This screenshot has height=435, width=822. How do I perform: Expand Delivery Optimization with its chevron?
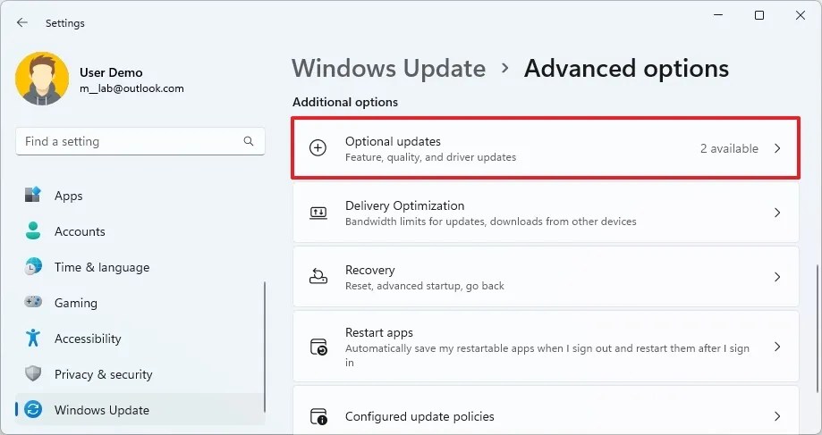point(777,213)
